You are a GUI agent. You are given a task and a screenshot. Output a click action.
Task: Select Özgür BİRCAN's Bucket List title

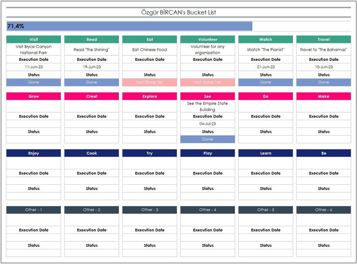pyautogui.click(x=178, y=13)
